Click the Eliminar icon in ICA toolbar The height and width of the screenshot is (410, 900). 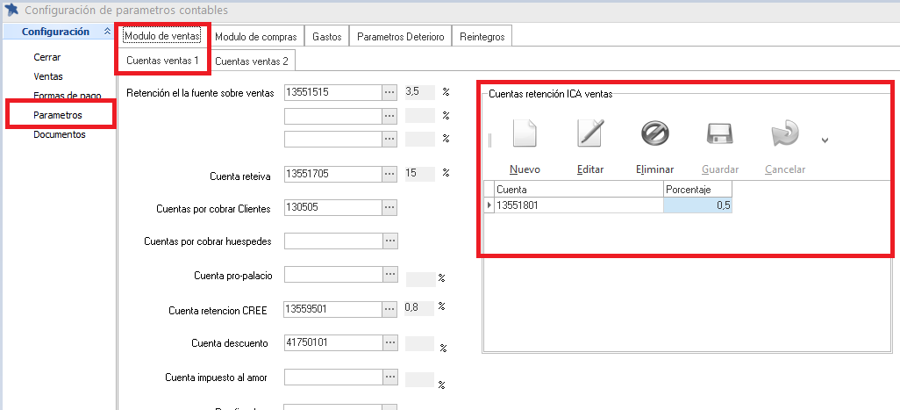coord(654,134)
